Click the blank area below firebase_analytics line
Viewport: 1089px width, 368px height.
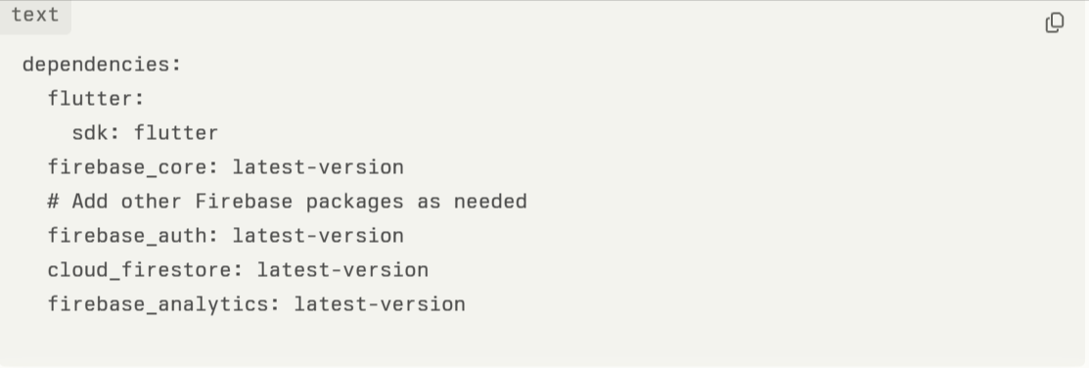544,341
